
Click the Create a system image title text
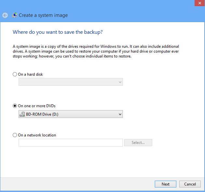43,15
